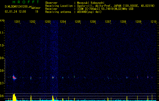Click the 1209 time axis label

138,21
